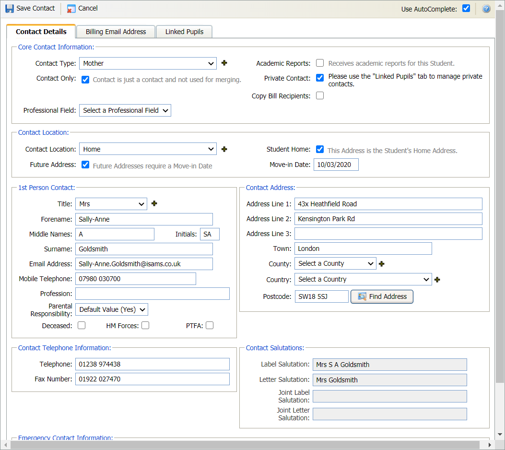Click the Cancel icon in toolbar

click(x=71, y=9)
